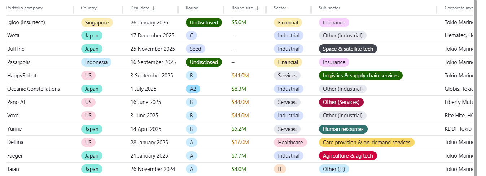Screen dimensions: 486x176
Task: Select the Oceanic Constellations row name
Action: click(x=34, y=89)
